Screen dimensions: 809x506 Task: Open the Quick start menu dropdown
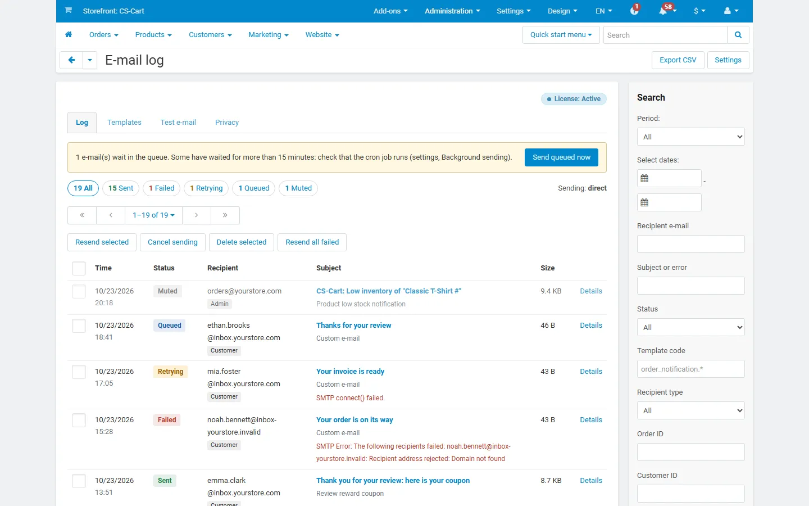coord(561,35)
